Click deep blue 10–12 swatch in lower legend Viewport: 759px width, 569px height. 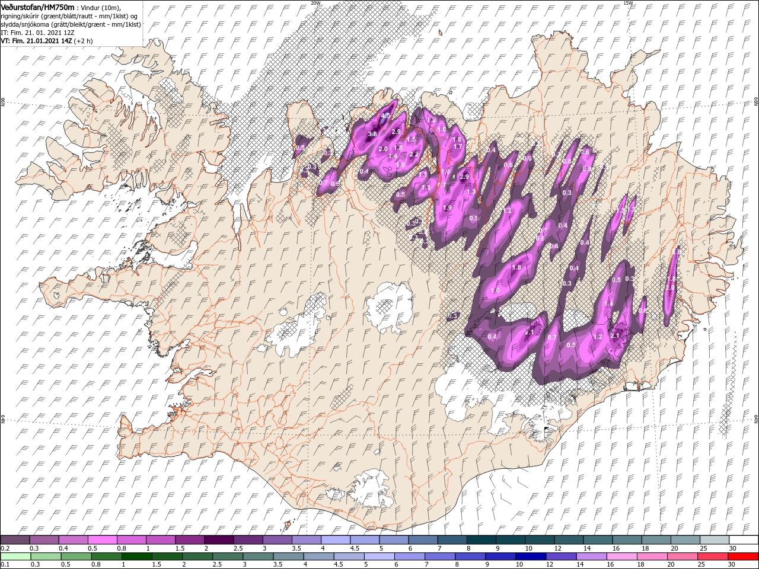pos(531,557)
